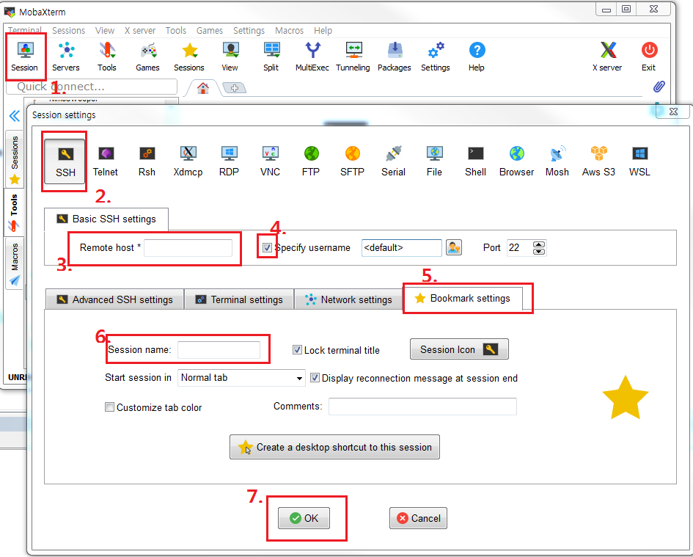Select the Xdmcp session type
This screenshot has height=557, width=693.
pos(188,161)
